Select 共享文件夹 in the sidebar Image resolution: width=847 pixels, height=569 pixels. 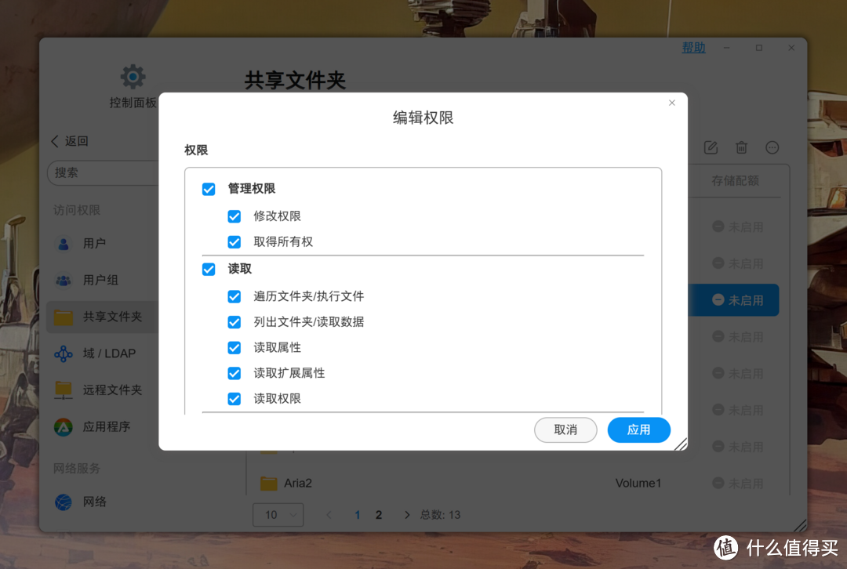103,317
